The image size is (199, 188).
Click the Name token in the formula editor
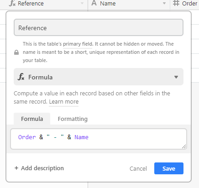[x=81, y=137]
